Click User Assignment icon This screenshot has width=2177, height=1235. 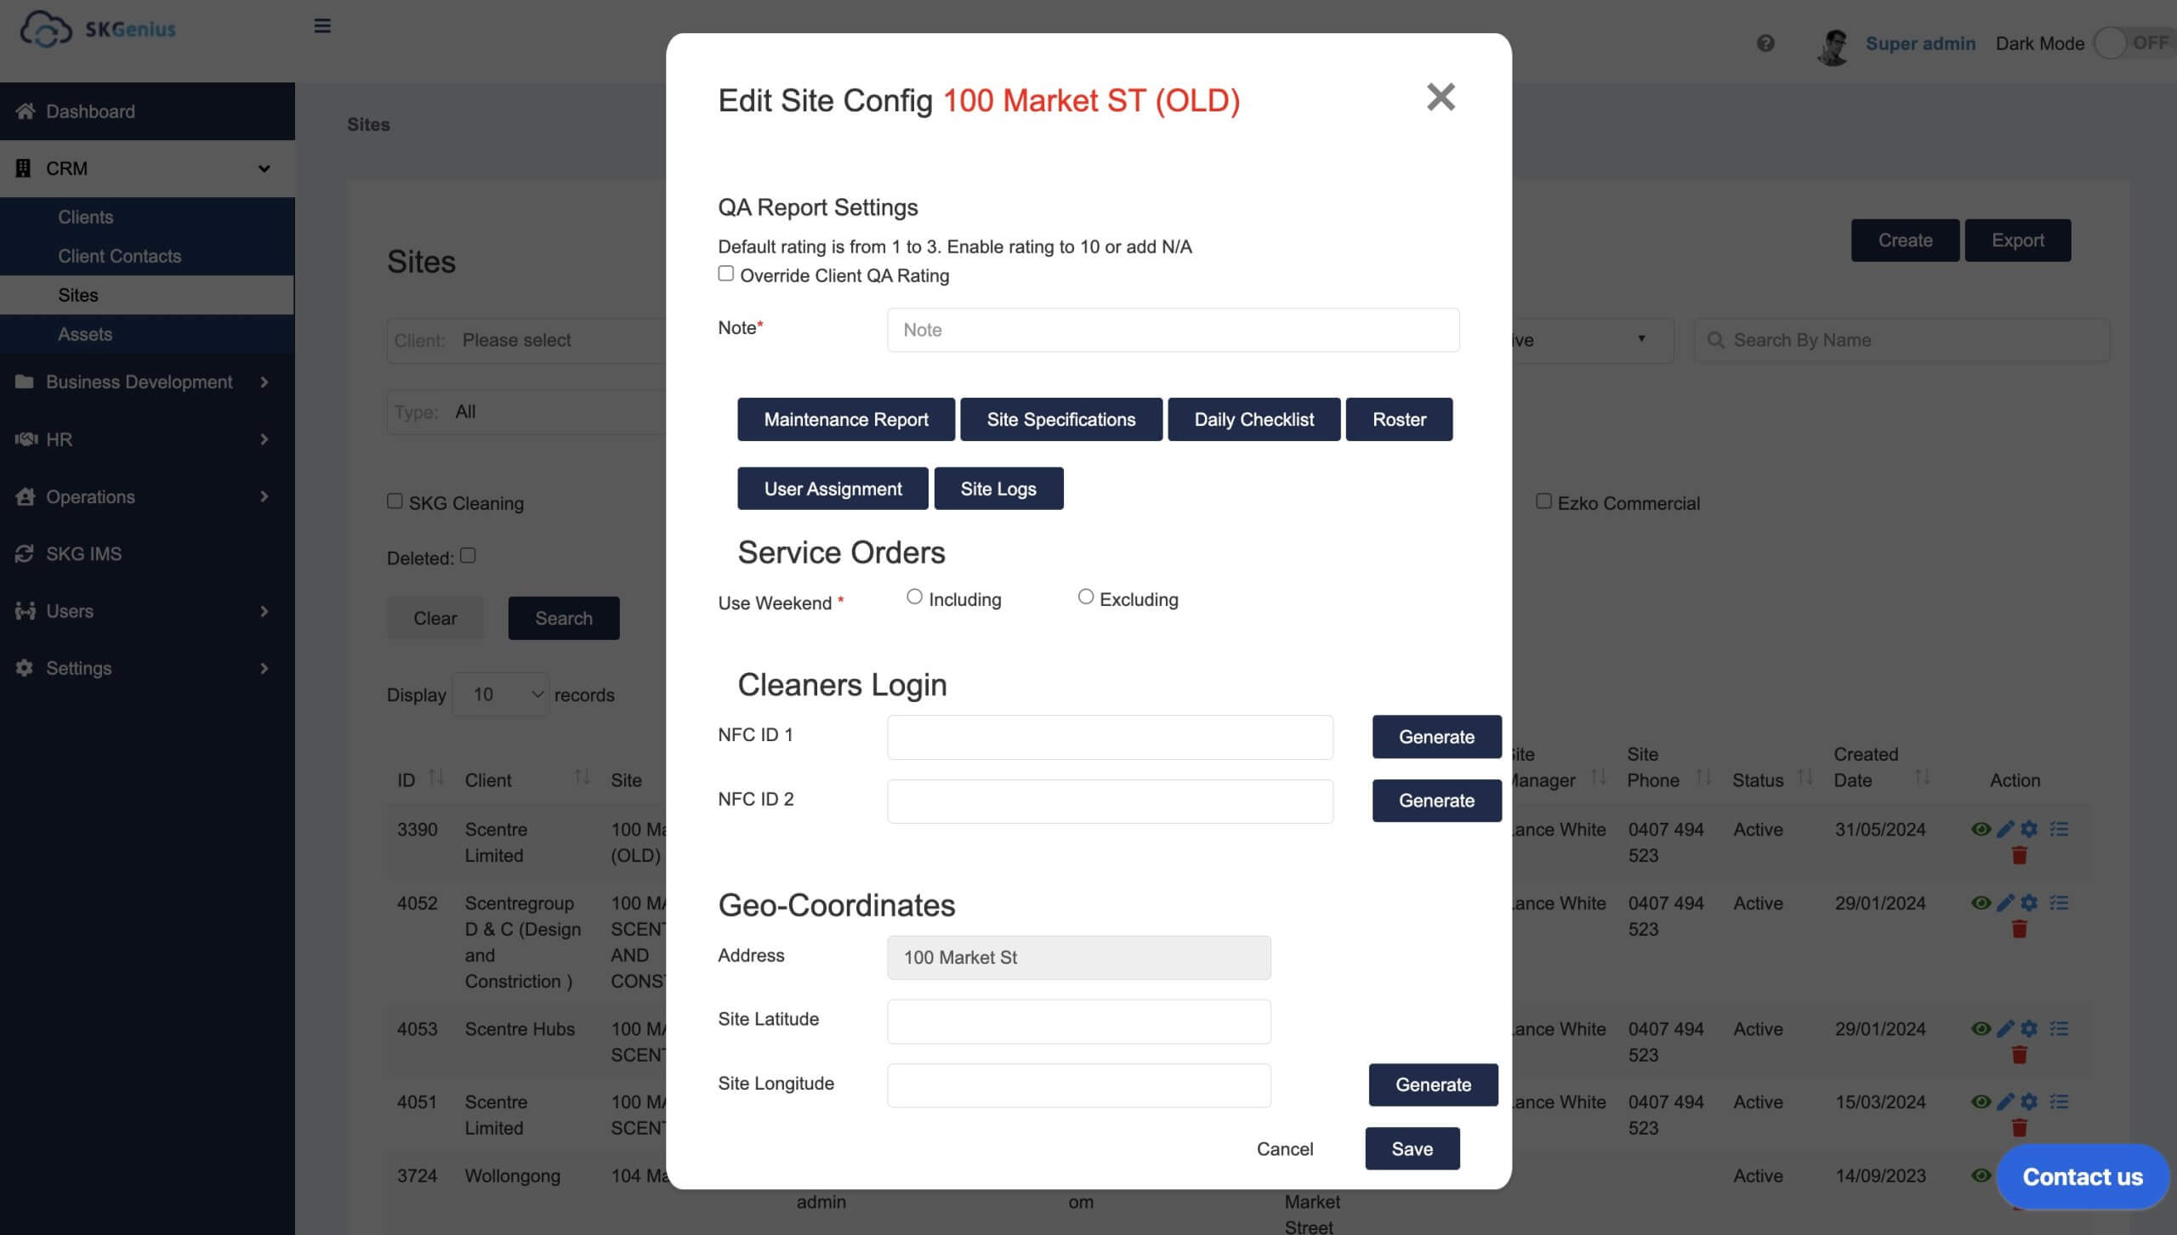[832, 489]
